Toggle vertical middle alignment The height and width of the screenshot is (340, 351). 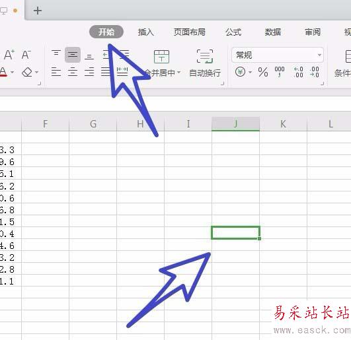pyautogui.click(x=73, y=55)
